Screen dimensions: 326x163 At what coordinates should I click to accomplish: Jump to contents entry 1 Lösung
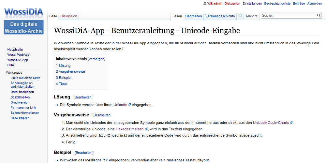pos(63,66)
